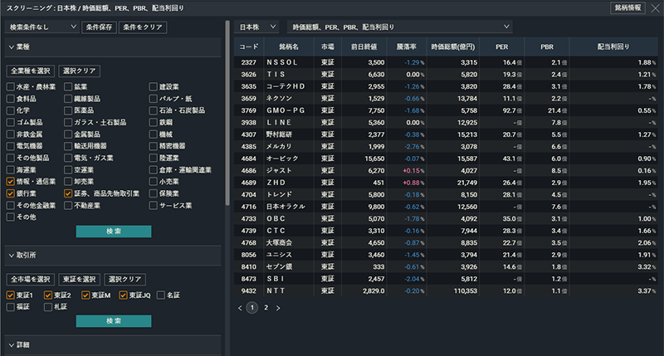Open the 時価総額、PER、PBR、配当利回り view dropdown
The width and height of the screenshot is (664, 356).
pos(400,27)
